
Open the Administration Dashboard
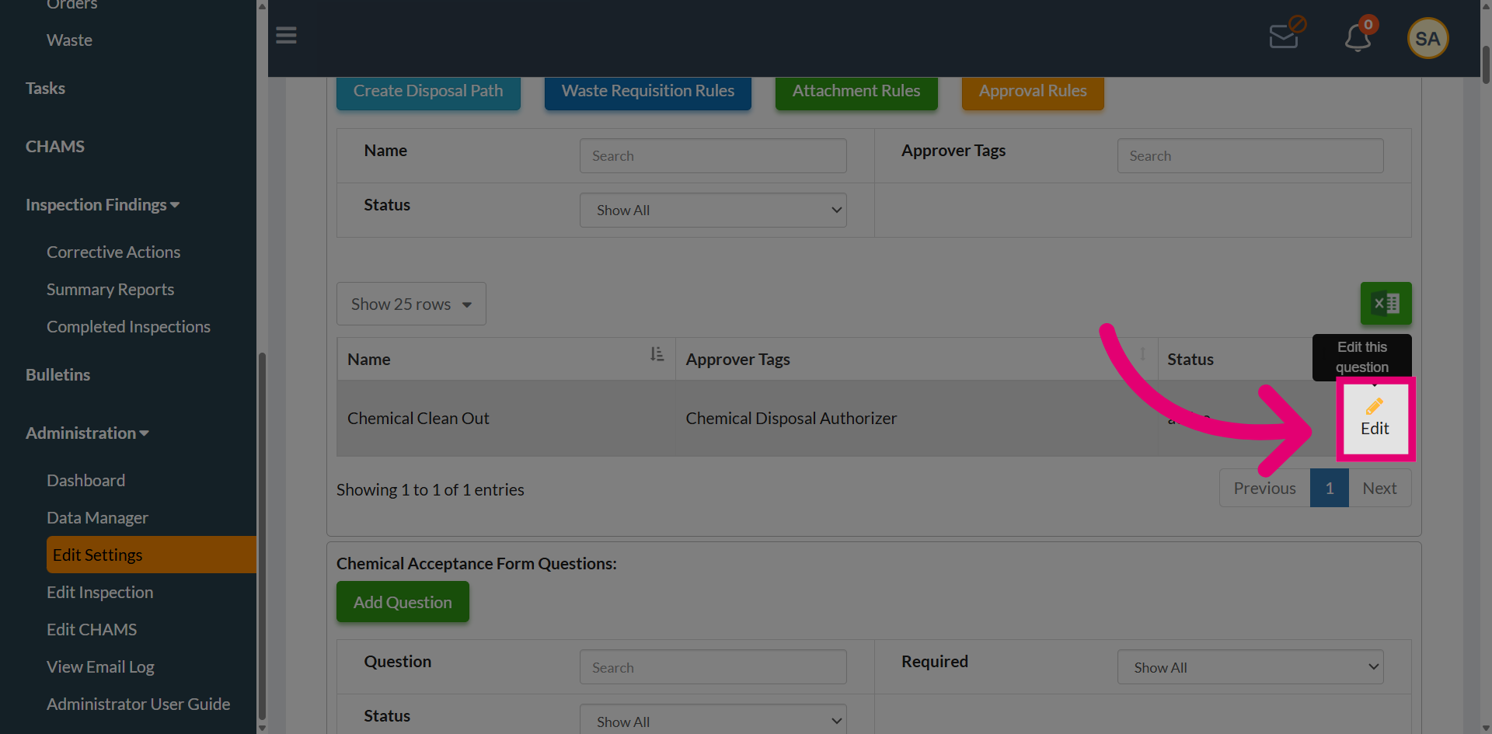click(85, 481)
